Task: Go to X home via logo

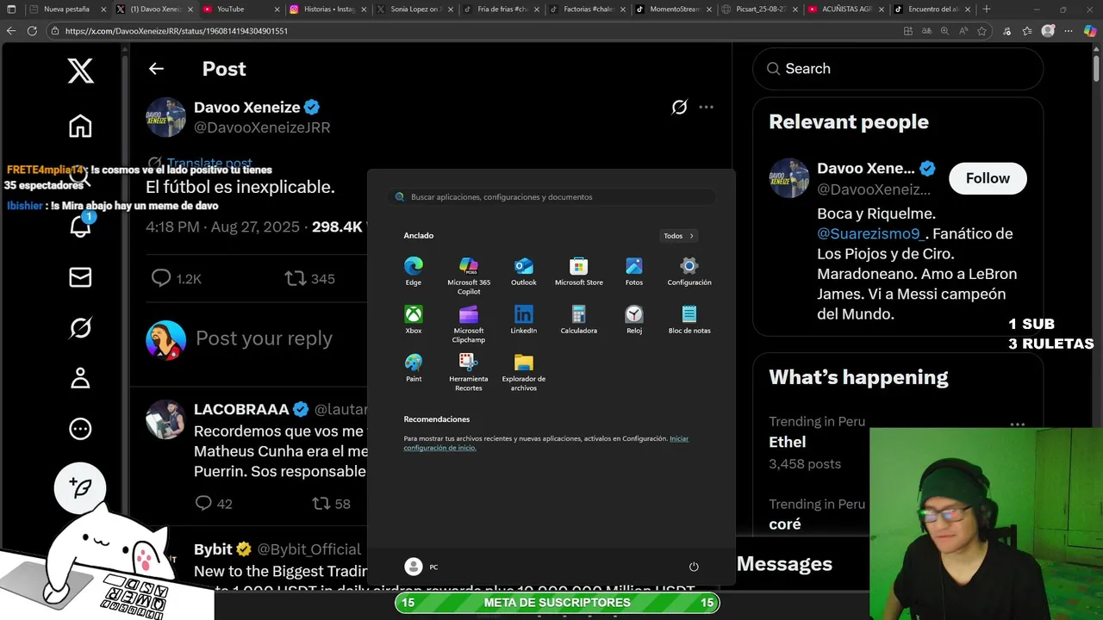Action: point(80,71)
